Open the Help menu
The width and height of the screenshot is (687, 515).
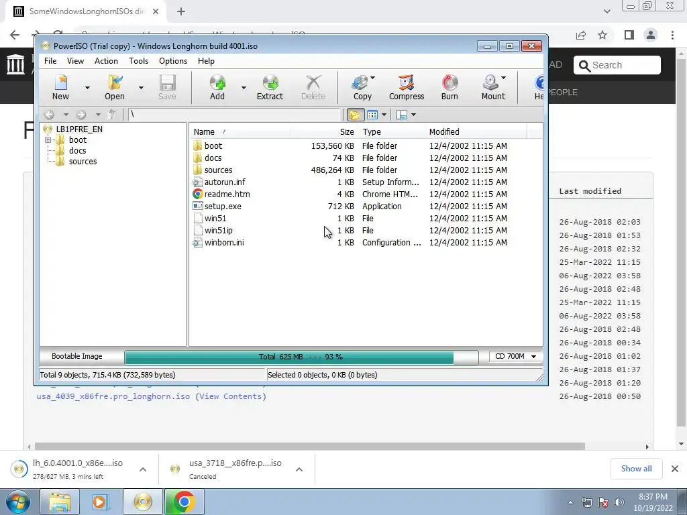206,61
